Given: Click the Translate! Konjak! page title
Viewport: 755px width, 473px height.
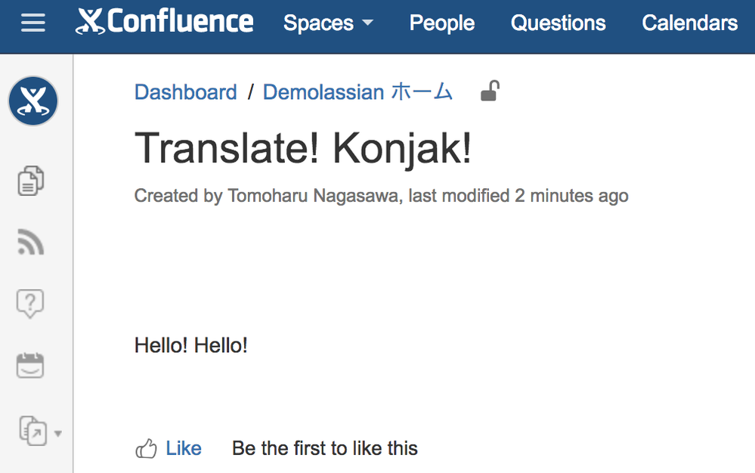Looking at the screenshot, I should [x=303, y=148].
